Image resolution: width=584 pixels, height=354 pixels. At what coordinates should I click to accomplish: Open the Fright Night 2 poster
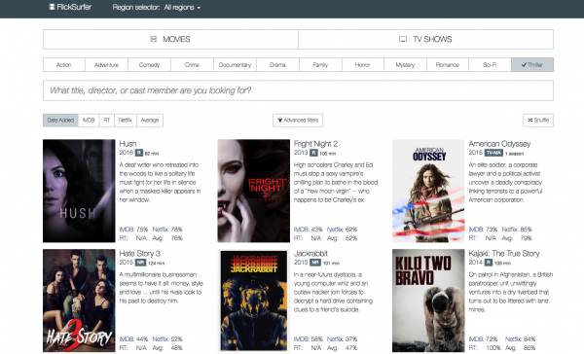(x=254, y=191)
